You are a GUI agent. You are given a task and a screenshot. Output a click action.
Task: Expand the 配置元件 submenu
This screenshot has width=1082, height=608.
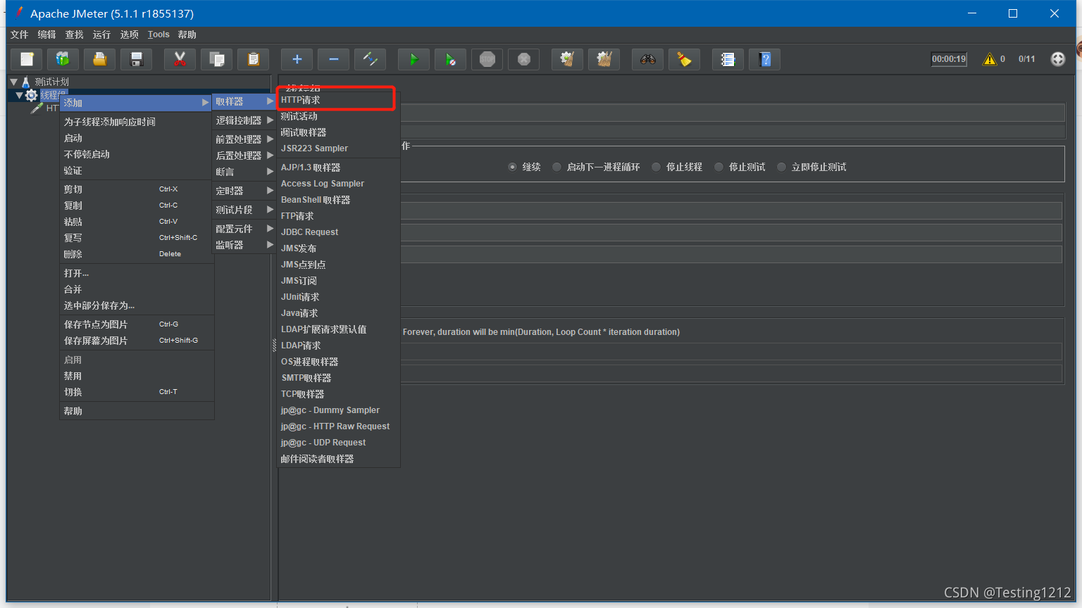244,229
